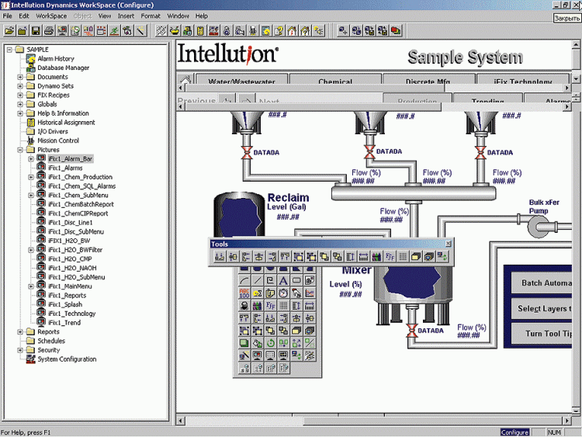Collapse the Pictures folder
The width and height of the screenshot is (582, 437).
pos(20,150)
